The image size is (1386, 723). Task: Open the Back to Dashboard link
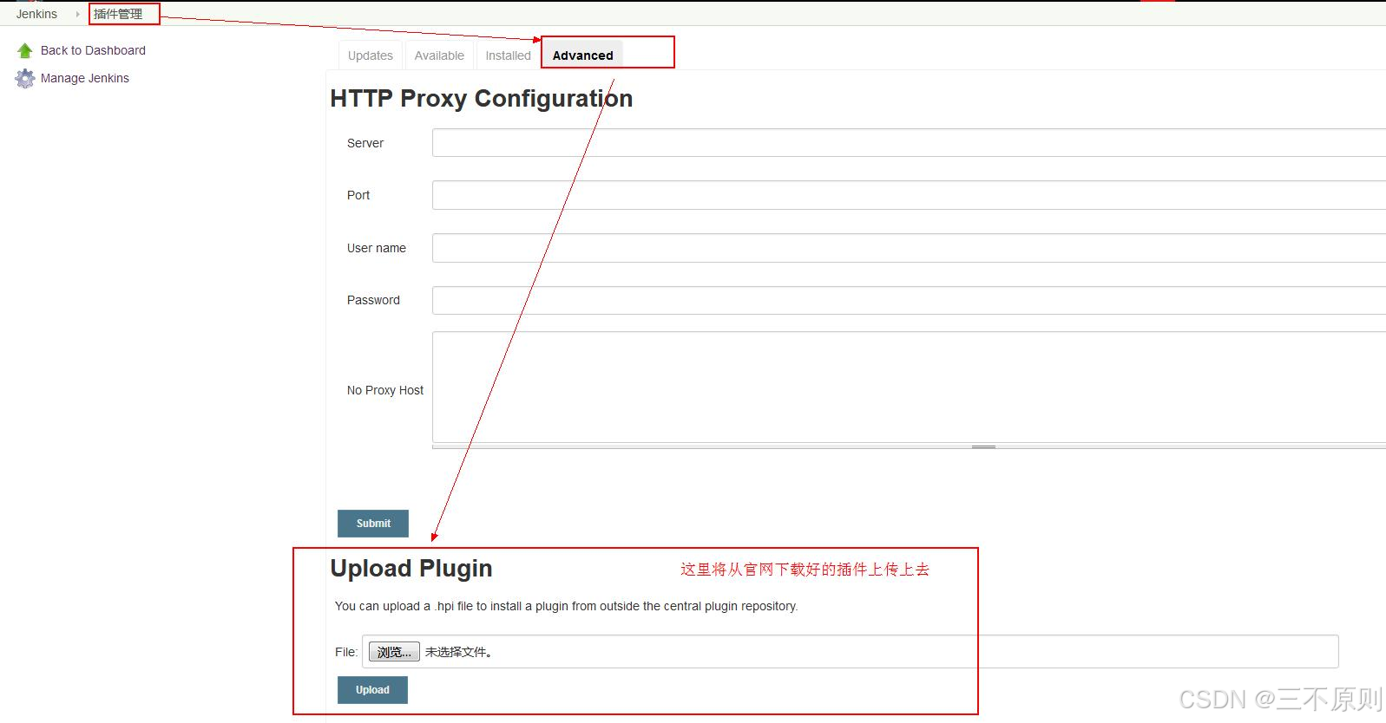[x=93, y=50]
